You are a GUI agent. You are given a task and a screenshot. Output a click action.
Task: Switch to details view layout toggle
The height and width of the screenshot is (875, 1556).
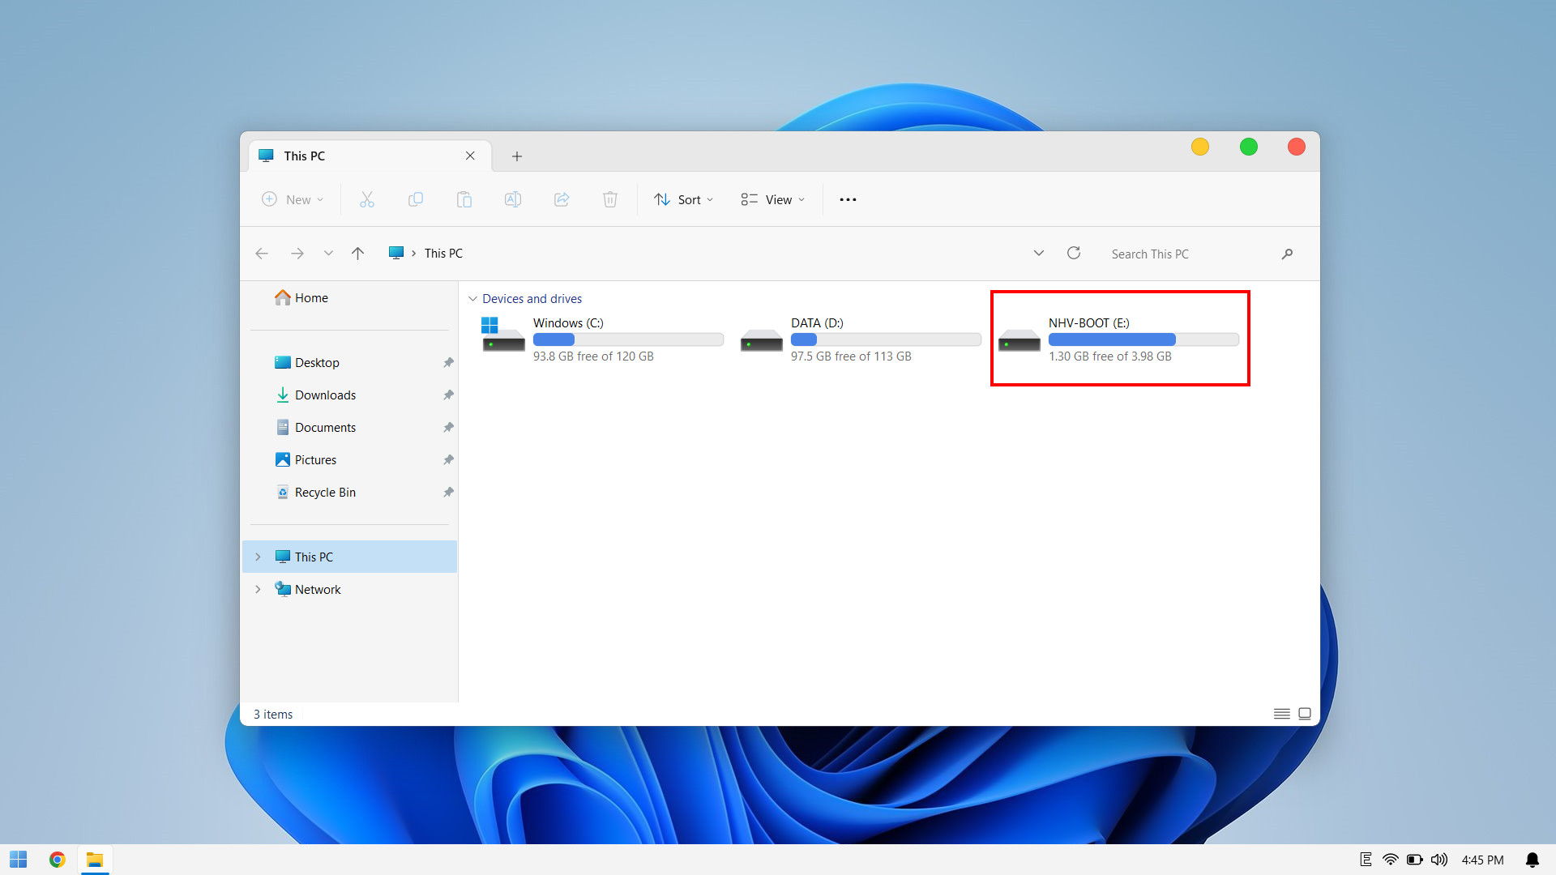click(1281, 714)
